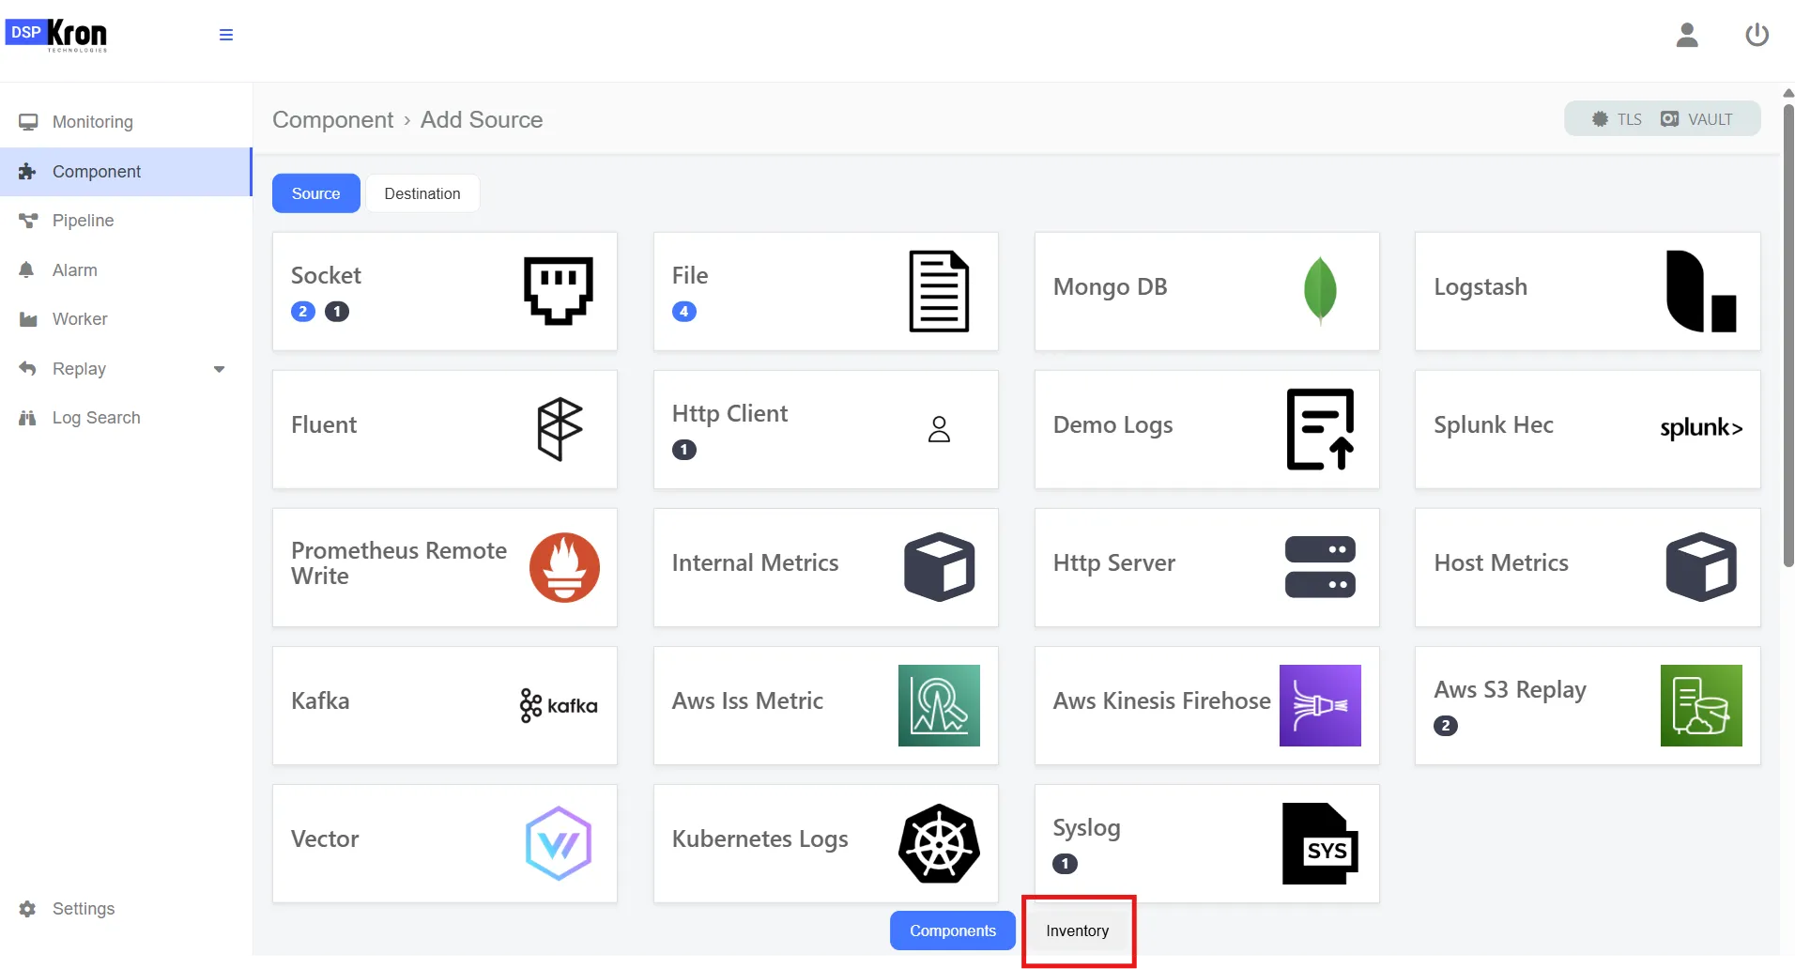
Task: Select the Demo Logs title
Action: [x=1113, y=425]
